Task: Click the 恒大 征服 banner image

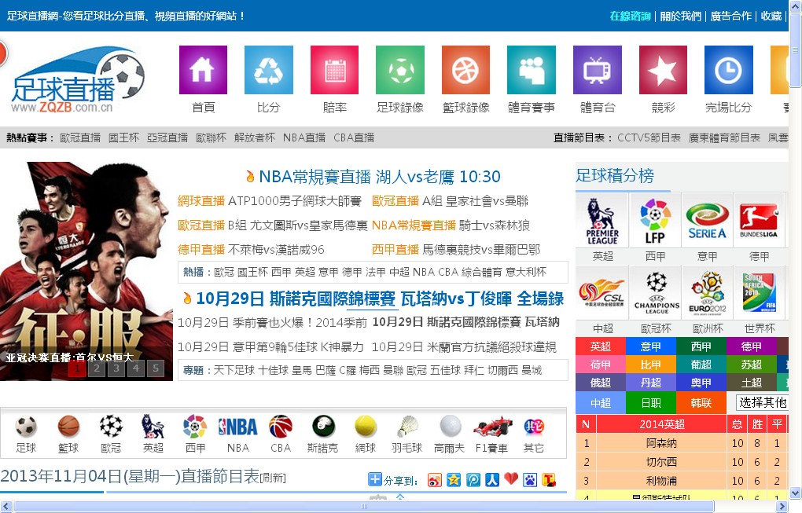Action: tap(86, 271)
